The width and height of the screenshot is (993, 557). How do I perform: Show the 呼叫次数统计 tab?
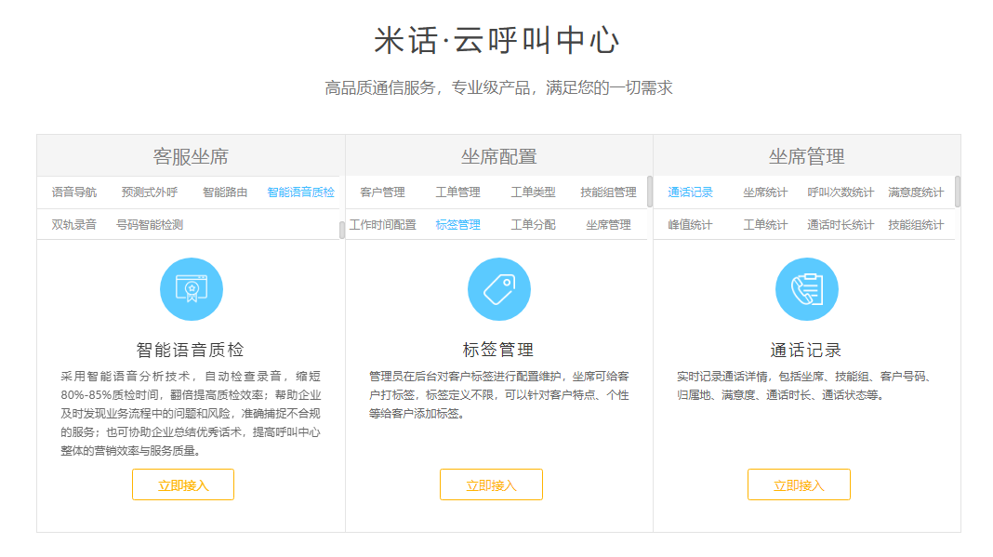pyautogui.click(x=841, y=192)
